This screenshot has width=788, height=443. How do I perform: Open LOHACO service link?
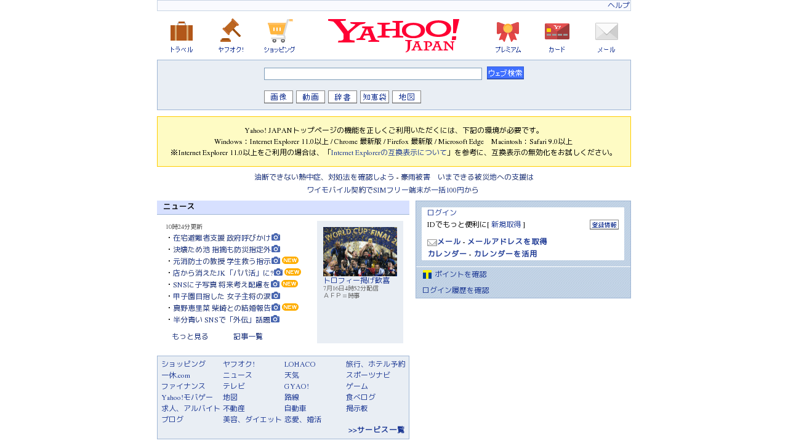(x=300, y=364)
